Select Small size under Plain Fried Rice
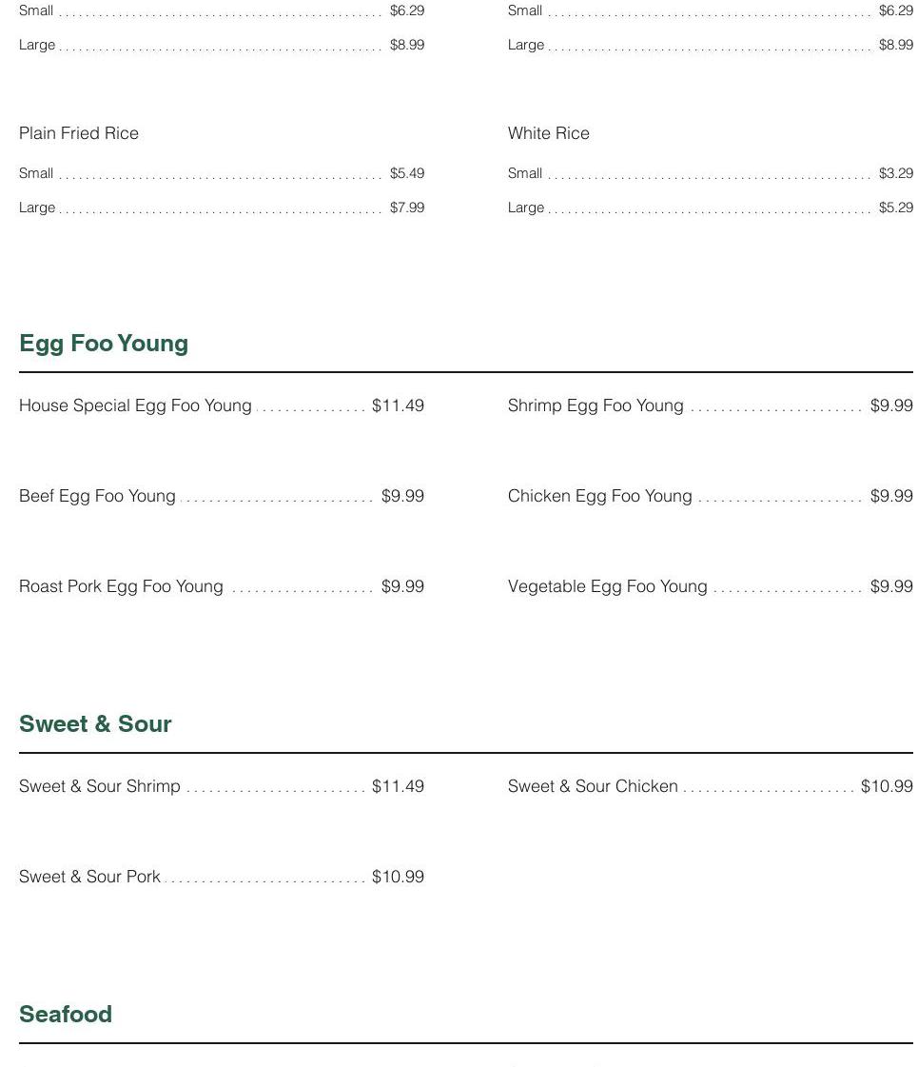This screenshot has height=1067, width=918. coord(36,173)
